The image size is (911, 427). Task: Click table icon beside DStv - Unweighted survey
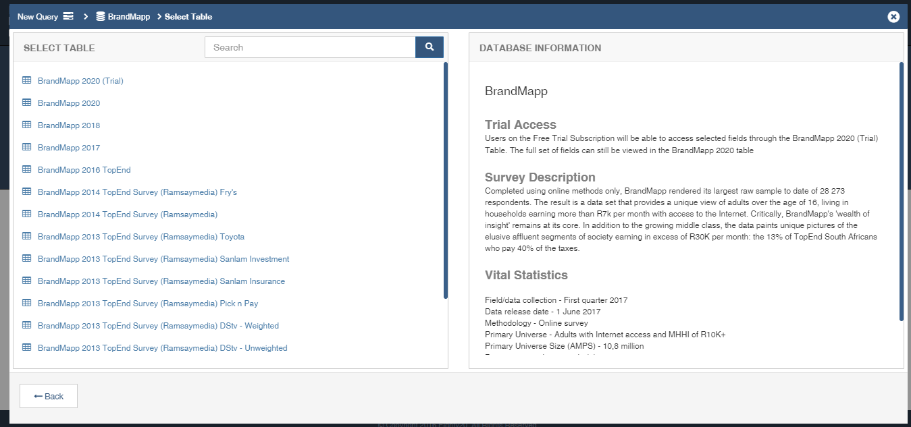click(x=27, y=347)
